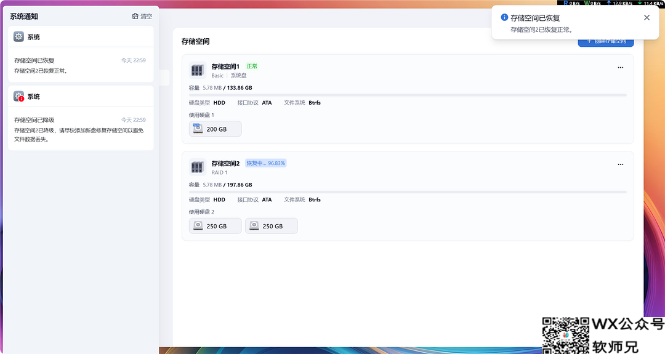The width and height of the screenshot is (665, 354).
Task: Click the RAID 1 label
Action: (219, 172)
